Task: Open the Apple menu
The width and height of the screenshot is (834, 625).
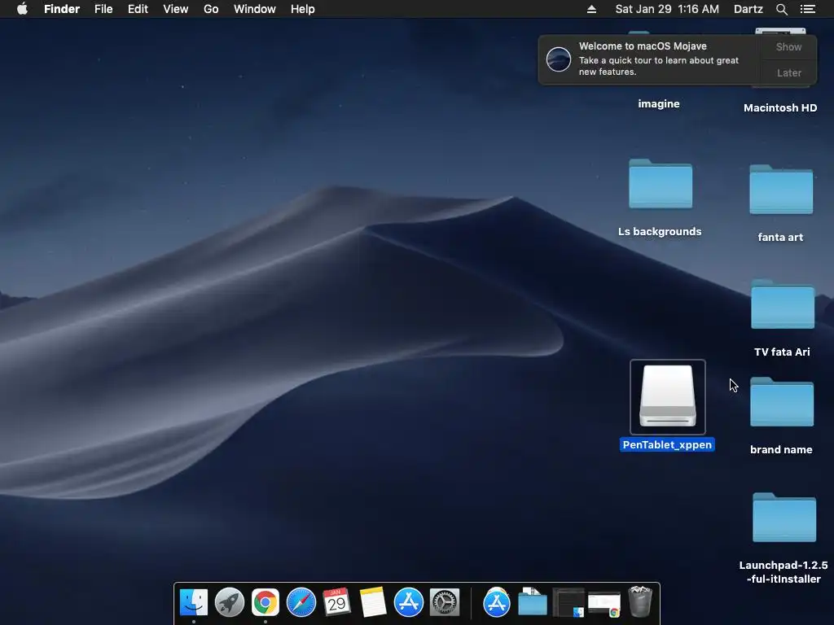Action: (22, 9)
